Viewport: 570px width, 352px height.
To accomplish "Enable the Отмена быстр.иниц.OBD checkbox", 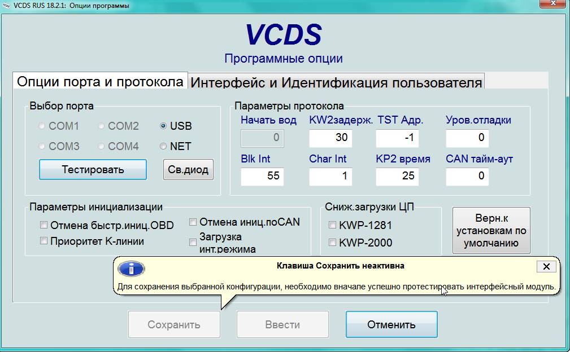I will pyautogui.click(x=43, y=225).
